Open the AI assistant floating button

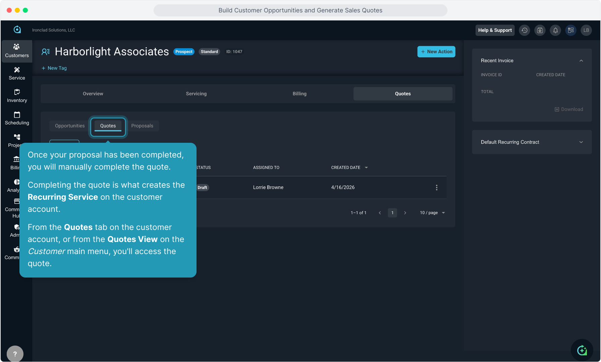(582, 350)
